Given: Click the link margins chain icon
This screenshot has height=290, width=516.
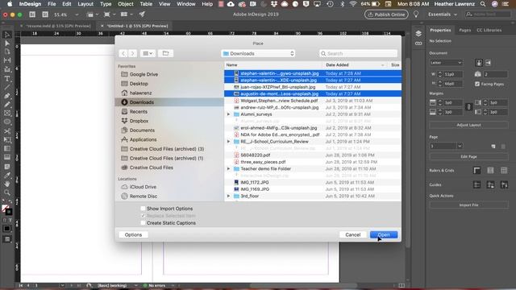Looking at the screenshot, I should click(468, 107).
